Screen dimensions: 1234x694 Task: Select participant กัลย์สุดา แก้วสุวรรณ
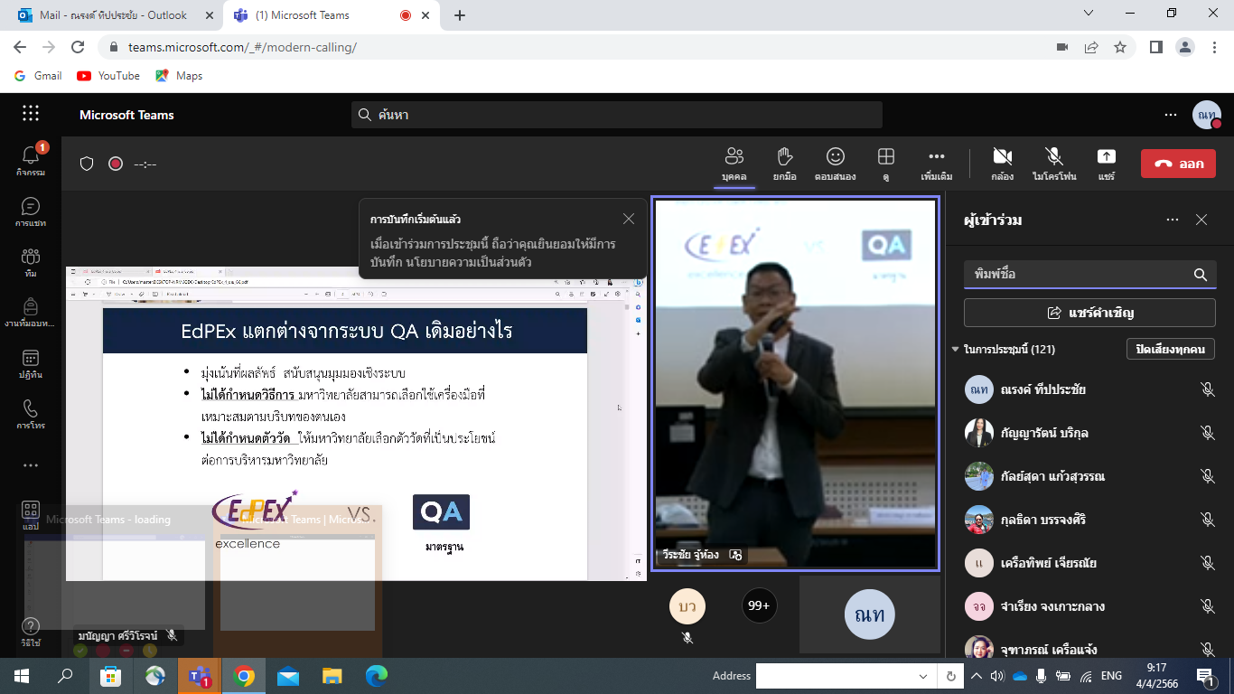coord(1089,476)
